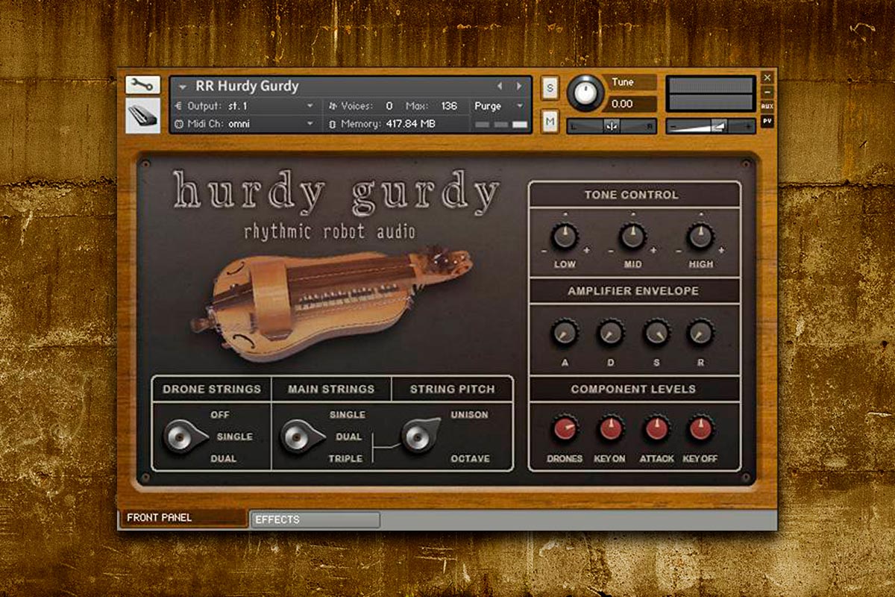The height and width of the screenshot is (597, 895).
Task: Click the UNISON label under String Pitch
Action: point(470,415)
